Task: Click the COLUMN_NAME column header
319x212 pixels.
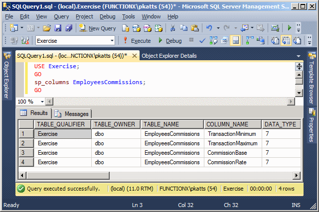Action: pos(233,124)
